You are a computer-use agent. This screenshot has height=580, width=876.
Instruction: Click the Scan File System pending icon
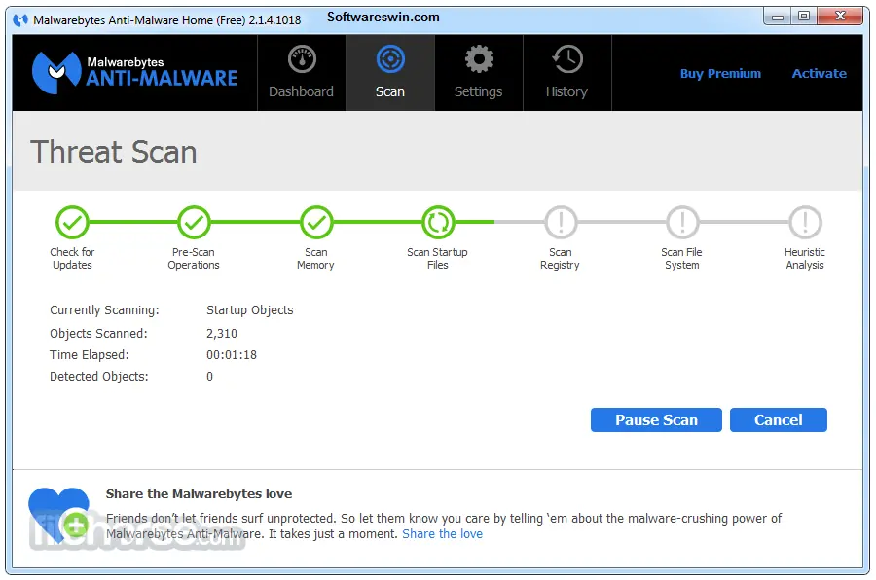pos(682,223)
